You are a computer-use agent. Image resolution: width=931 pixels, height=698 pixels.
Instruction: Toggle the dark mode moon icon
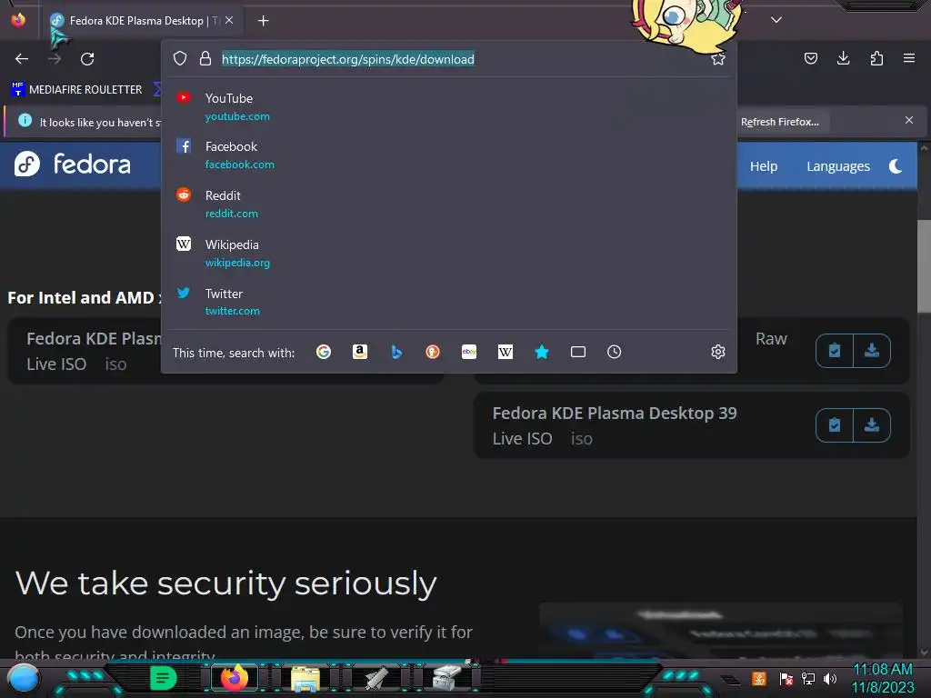tap(896, 166)
